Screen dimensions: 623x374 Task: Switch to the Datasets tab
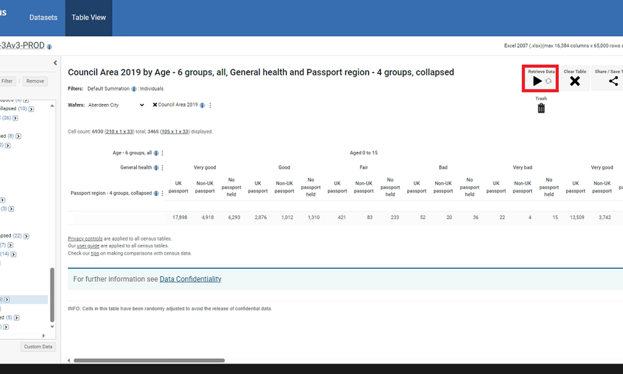pyautogui.click(x=43, y=18)
